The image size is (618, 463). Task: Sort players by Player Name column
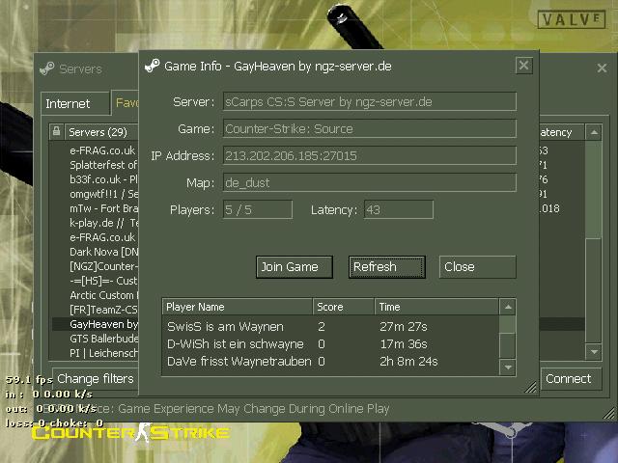click(x=238, y=307)
